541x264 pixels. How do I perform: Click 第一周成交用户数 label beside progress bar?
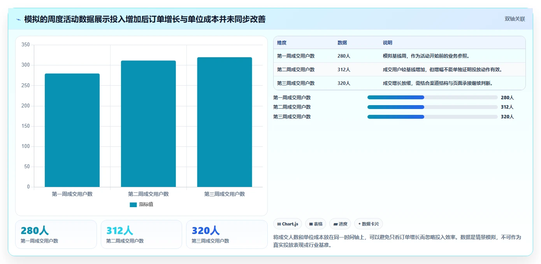pyautogui.click(x=292, y=98)
